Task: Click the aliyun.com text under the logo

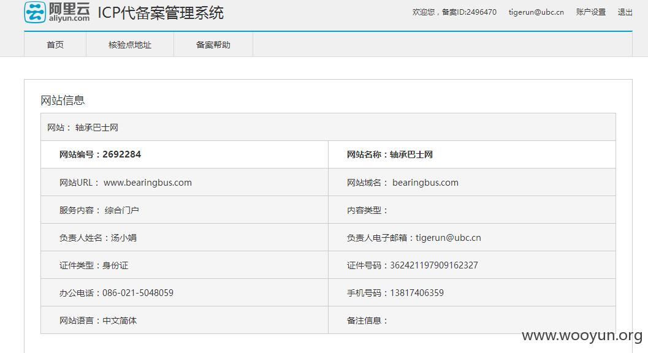Action: (x=69, y=18)
